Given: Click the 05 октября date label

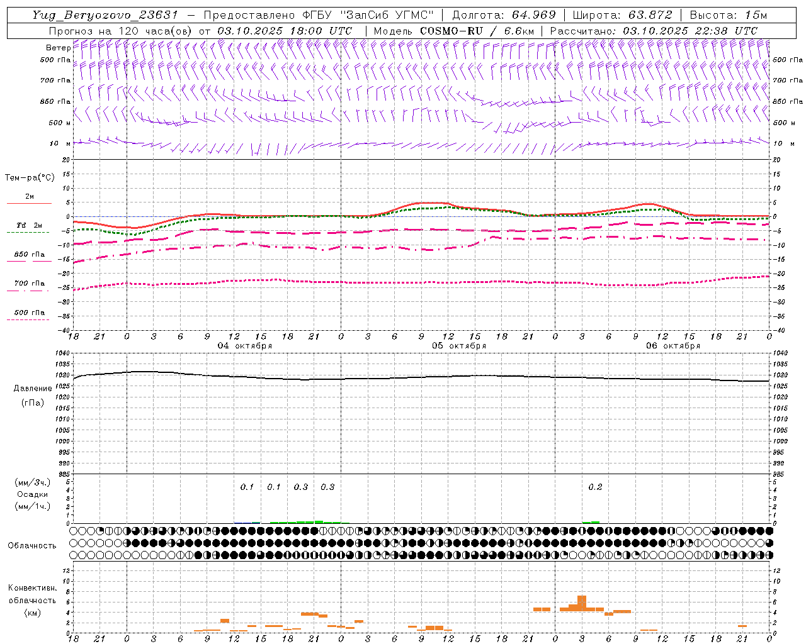Looking at the screenshot, I should click(459, 346).
